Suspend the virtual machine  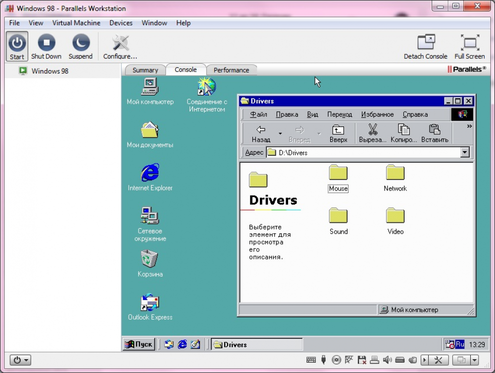[81, 46]
